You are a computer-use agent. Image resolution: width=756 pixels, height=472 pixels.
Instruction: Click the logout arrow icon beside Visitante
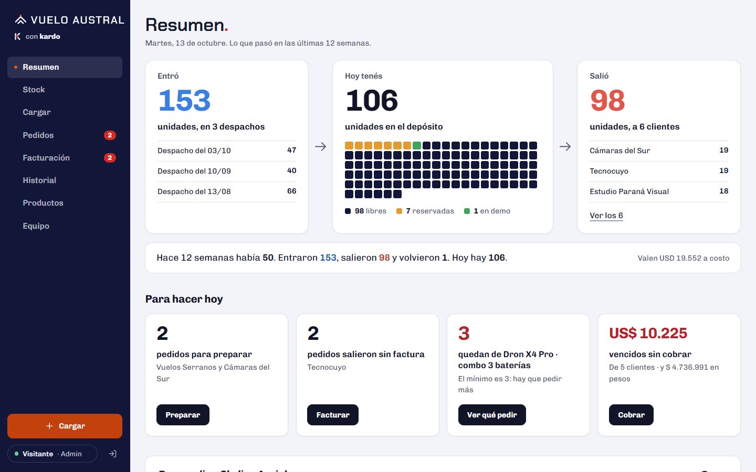[112, 454]
